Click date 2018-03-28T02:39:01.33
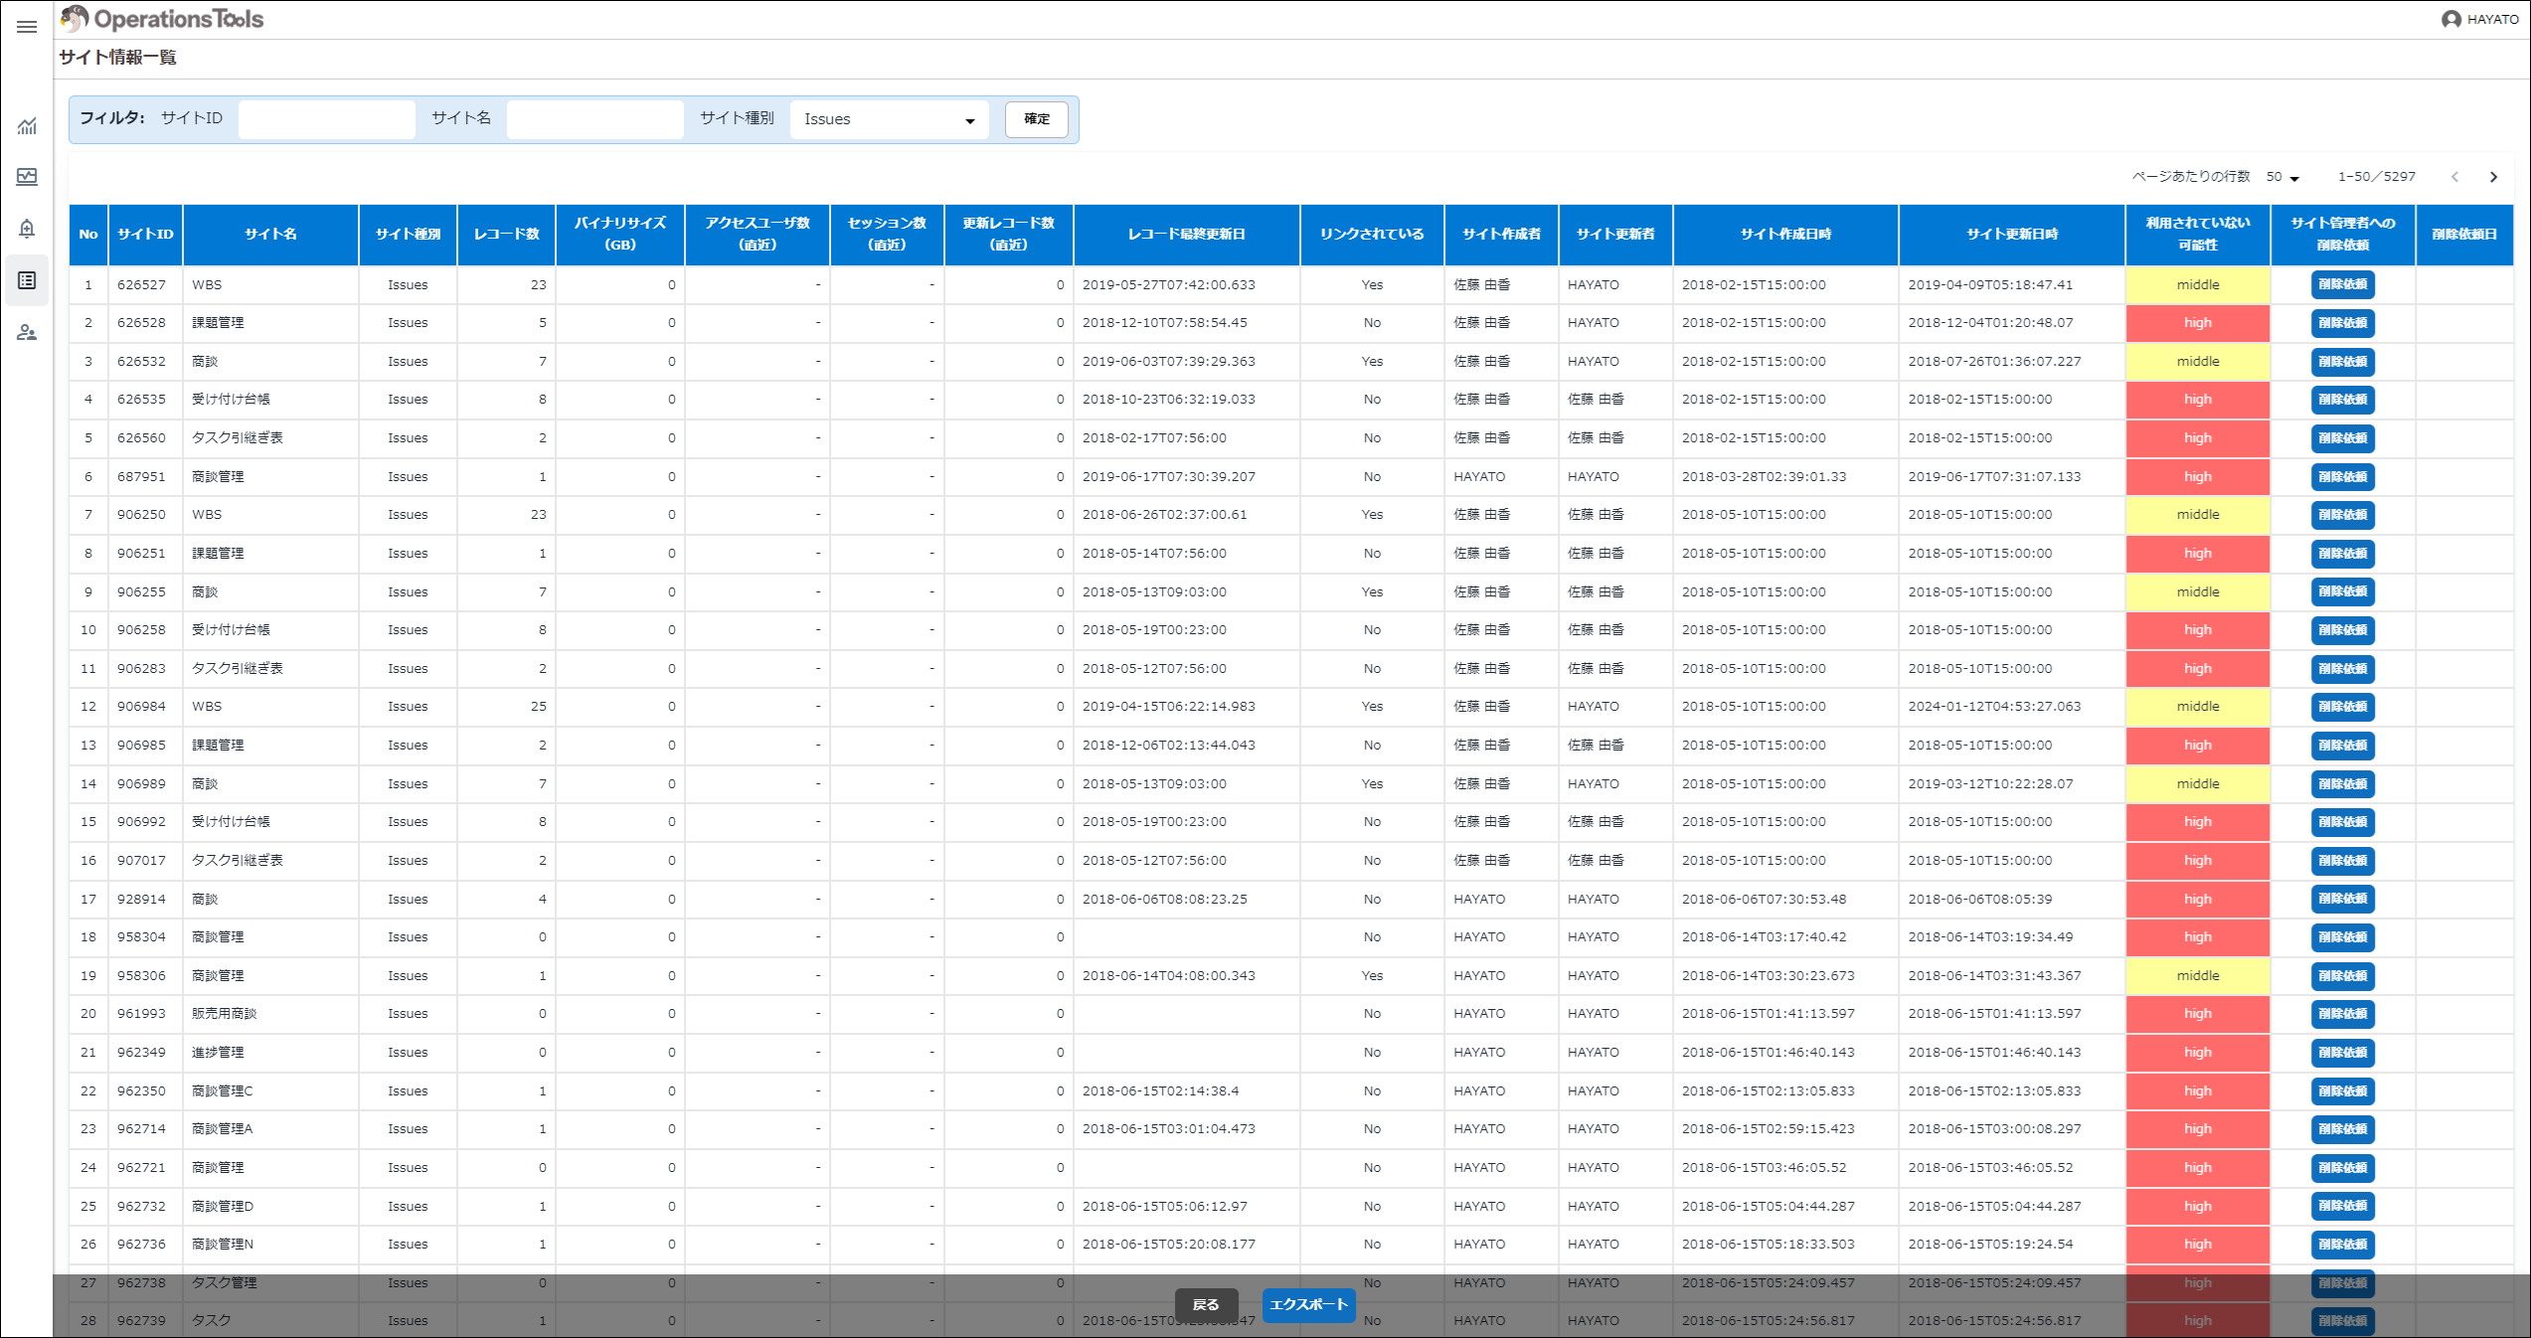Viewport: 2531px width, 1338px height. click(1764, 477)
